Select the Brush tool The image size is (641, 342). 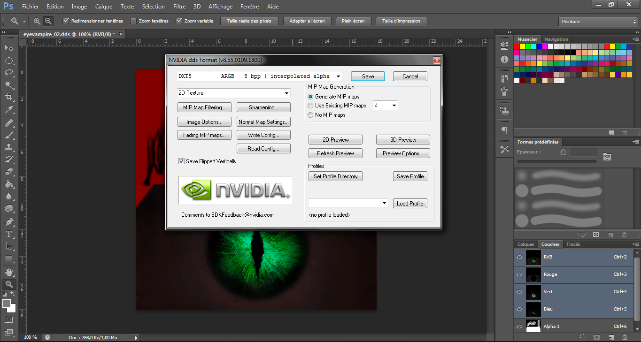pyautogui.click(x=9, y=135)
